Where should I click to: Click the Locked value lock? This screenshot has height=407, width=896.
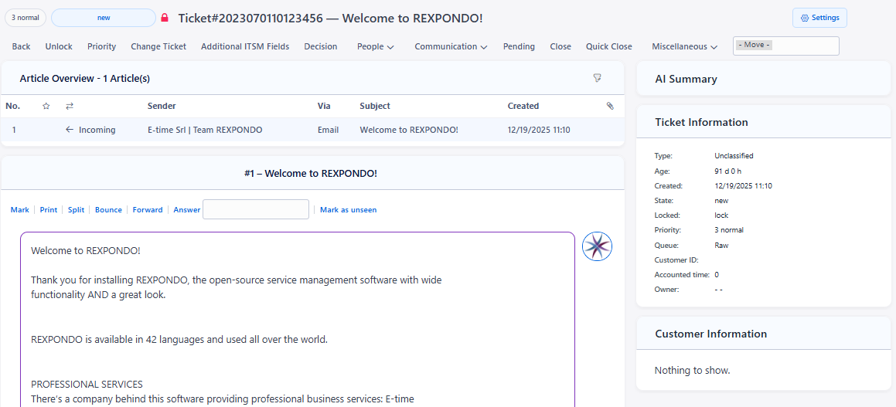pyautogui.click(x=721, y=215)
